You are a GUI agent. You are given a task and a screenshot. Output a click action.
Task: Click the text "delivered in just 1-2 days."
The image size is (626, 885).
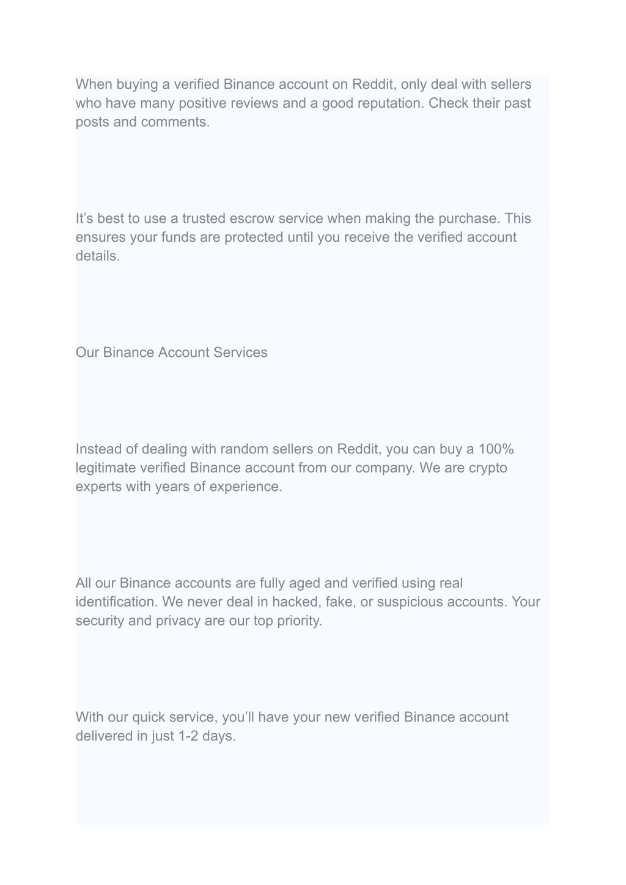(x=156, y=736)
